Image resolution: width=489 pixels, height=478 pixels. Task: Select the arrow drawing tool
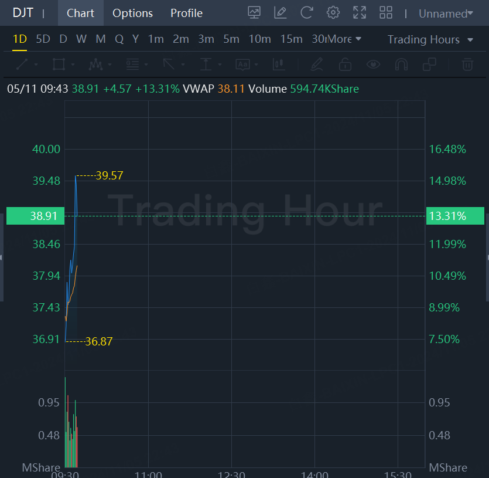tap(169, 65)
